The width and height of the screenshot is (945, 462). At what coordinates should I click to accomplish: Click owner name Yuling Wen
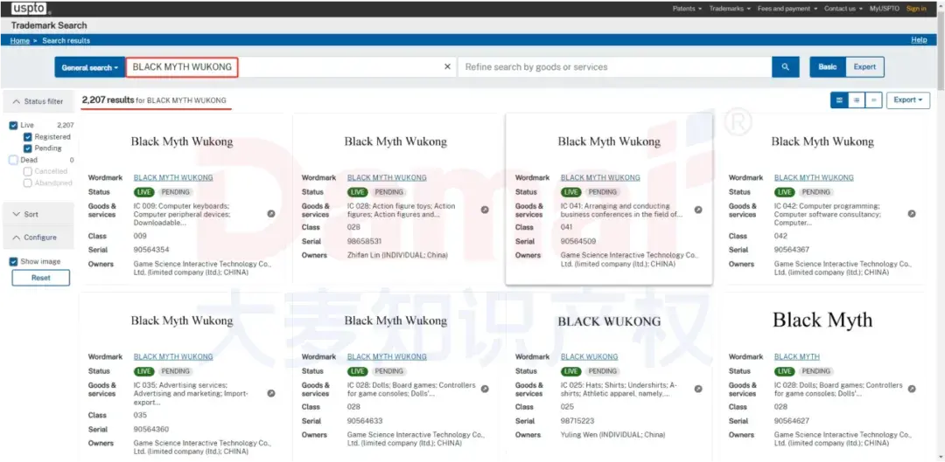[x=579, y=435]
